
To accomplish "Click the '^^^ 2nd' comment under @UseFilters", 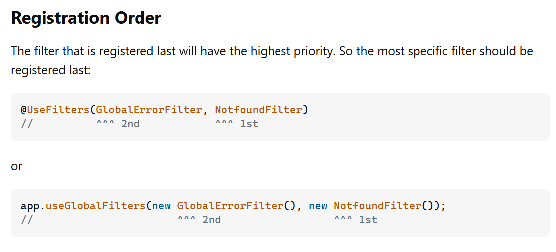I will 118,124.
